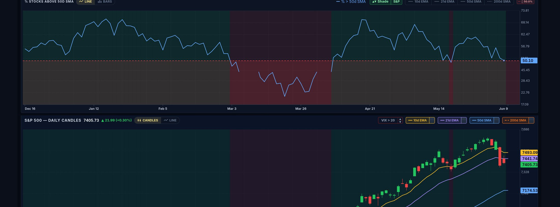The width and height of the screenshot is (560, 207).
Task: Toggle blue 50d SMA on S&P chart
Action: point(482,120)
